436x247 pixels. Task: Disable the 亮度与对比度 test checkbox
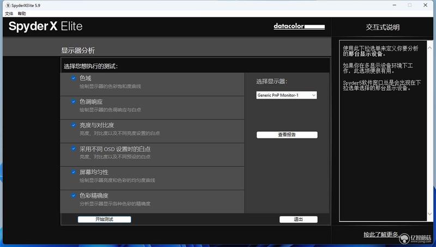[x=74, y=125]
